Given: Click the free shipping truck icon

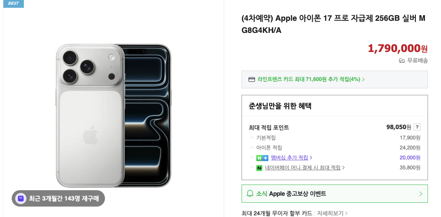Looking at the screenshot, I should (x=402, y=61).
